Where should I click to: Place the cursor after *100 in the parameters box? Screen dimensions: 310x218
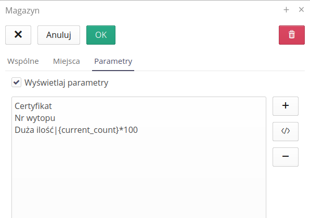pyautogui.click(x=138, y=130)
